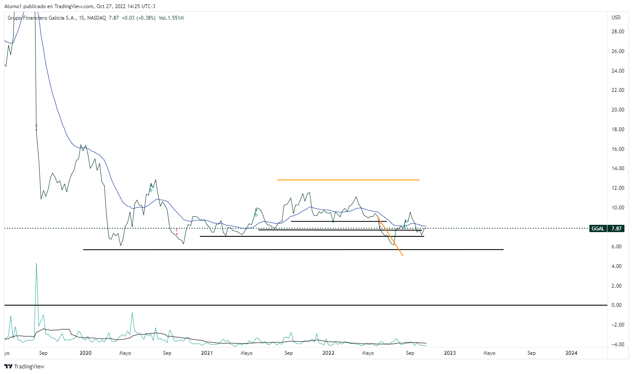
Task: Click the green D marker at mid-2020 peak
Action: coord(151,188)
